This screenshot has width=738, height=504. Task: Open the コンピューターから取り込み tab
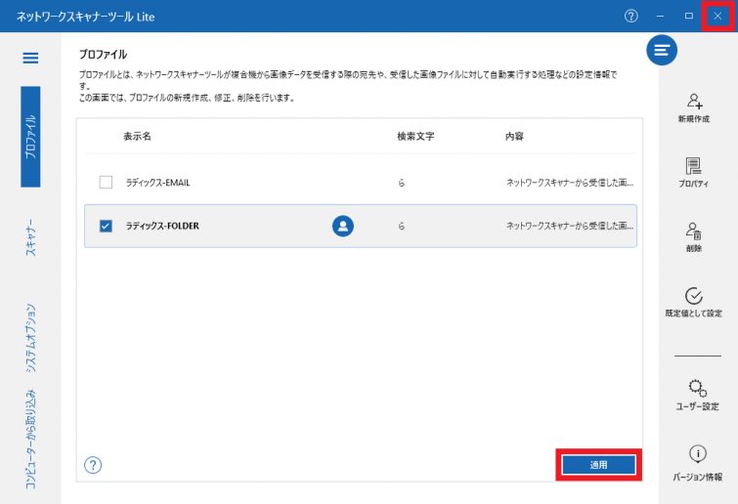tap(30, 440)
